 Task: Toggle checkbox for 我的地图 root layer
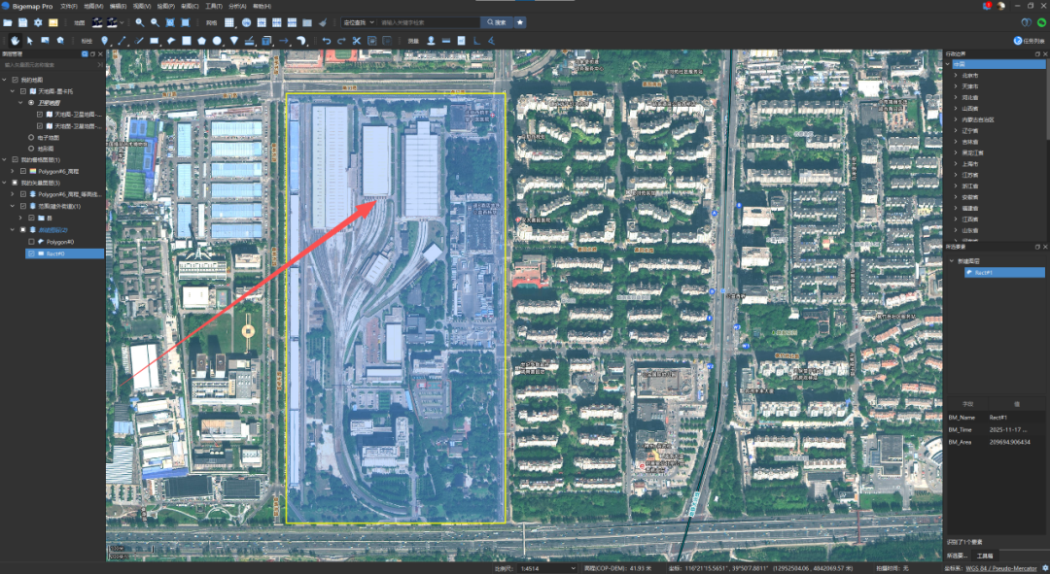point(16,80)
